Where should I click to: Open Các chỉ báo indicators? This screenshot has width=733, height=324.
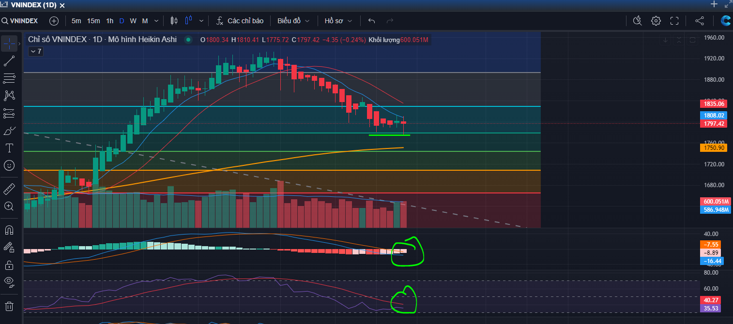(x=245, y=21)
